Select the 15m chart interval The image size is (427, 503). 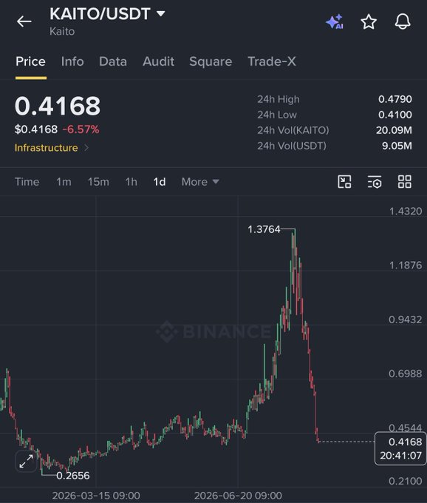point(98,182)
